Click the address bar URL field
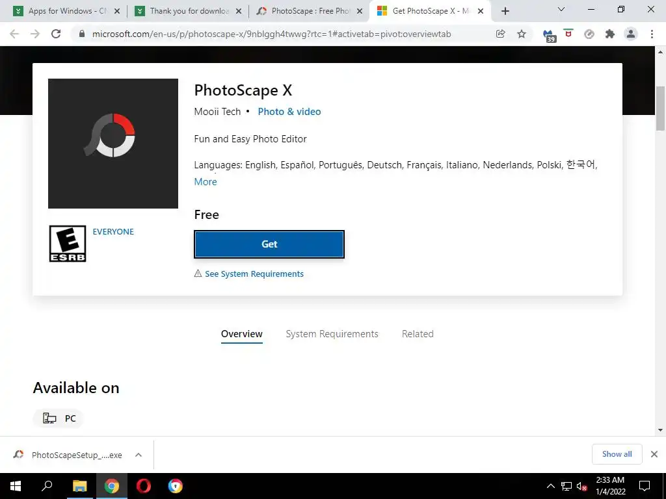 [x=272, y=34]
